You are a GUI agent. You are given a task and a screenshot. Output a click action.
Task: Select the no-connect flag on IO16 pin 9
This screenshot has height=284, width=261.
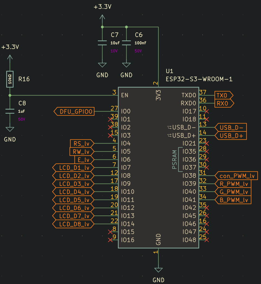(x=110, y=240)
